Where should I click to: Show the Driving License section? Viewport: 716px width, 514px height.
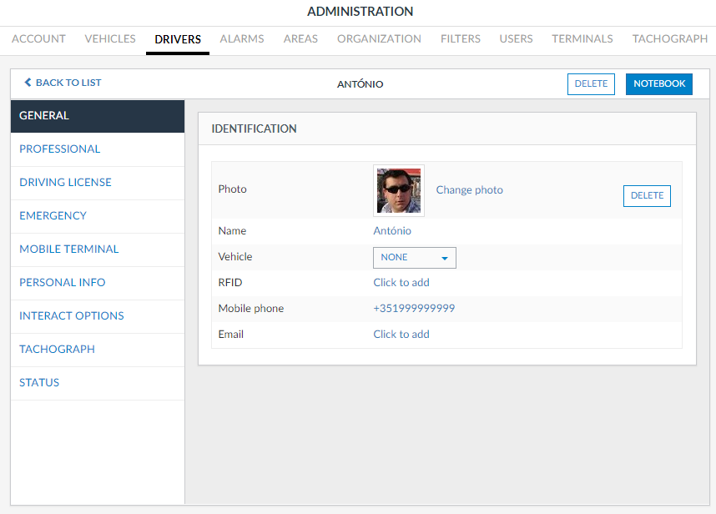tap(65, 183)
